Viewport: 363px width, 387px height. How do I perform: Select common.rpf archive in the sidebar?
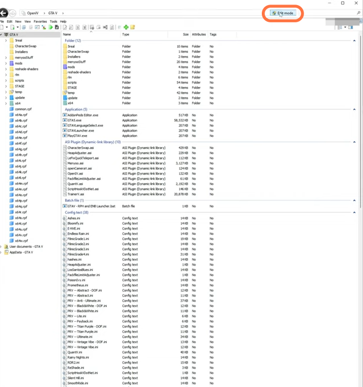point(23,109)
